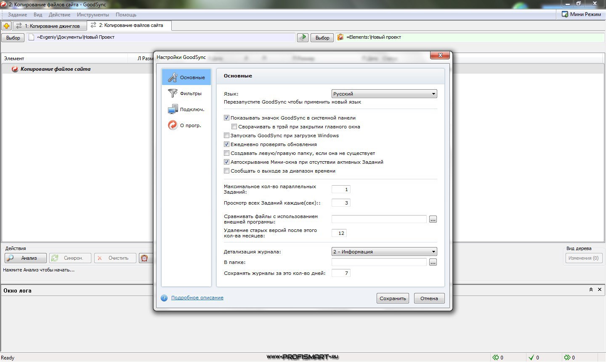Image resolution: width=606 pixels, height=362 pixels.
Task: Click the Элемент column header
Action: click(x=65, y=59)
